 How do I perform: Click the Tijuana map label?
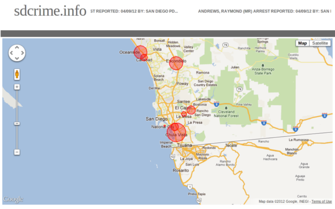click(x=184, y=145)
